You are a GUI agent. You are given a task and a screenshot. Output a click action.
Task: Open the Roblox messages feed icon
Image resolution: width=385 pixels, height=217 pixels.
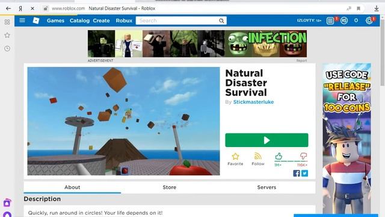[x=330, y=20]
